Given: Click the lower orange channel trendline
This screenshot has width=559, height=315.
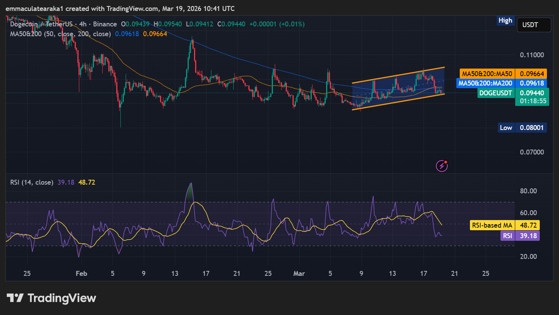Looking at the screenshot, I should [x=398, y=102].
